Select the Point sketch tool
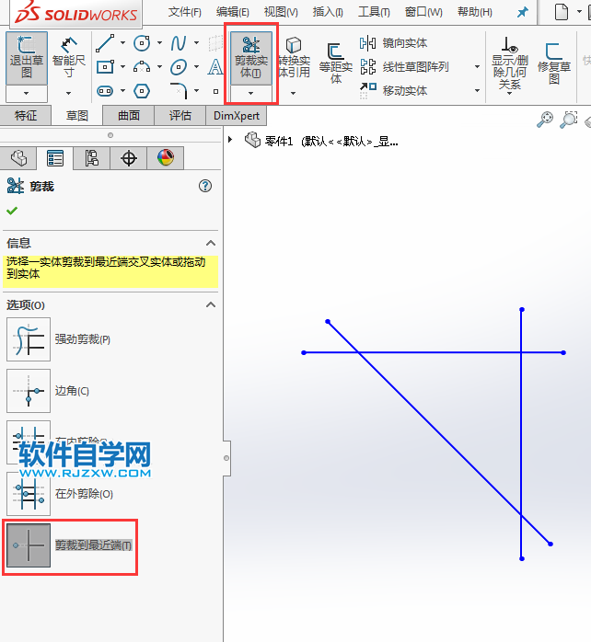This screenshot has width=591, height=642. pyautogui.click(x=215, y=91)
